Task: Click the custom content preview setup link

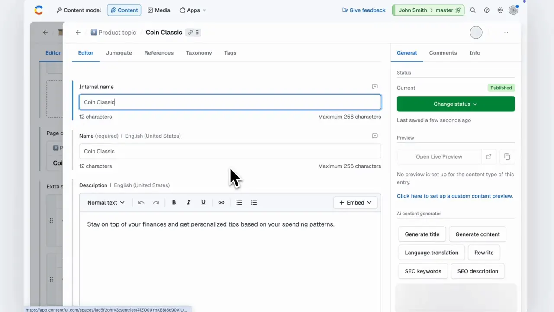Action: pos(454,196)
